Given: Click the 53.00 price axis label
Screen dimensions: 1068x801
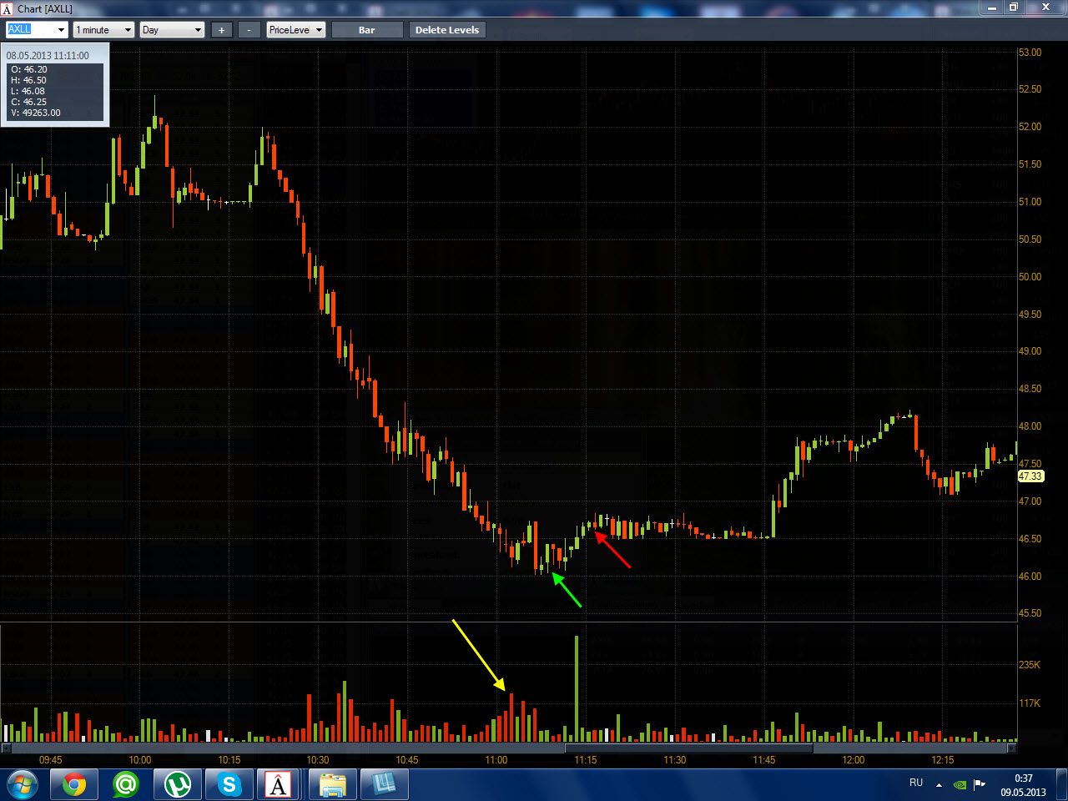Looking at the screenshot, I should 1030,52.
